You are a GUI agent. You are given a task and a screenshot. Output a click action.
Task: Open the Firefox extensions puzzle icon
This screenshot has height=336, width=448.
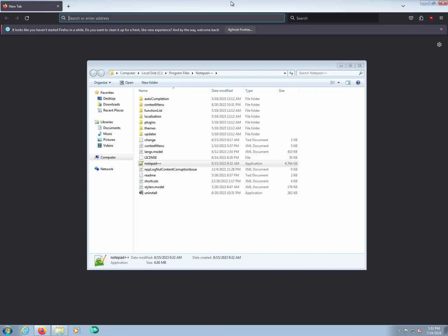pyautogui.click(x=421, y=18)
